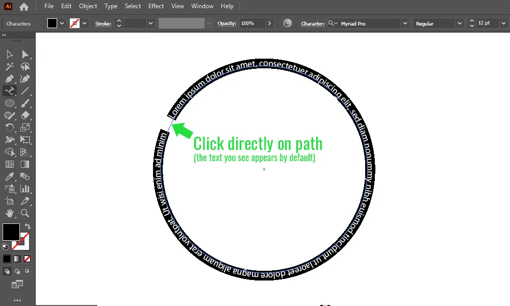Open the stroke weight dropdown
Screen dimensions: 510x306
pos(150,23)
